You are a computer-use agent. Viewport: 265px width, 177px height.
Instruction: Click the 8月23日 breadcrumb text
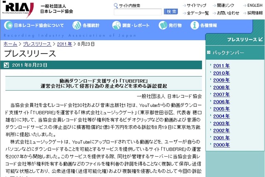pyautogui.click(x=86, y=44)
